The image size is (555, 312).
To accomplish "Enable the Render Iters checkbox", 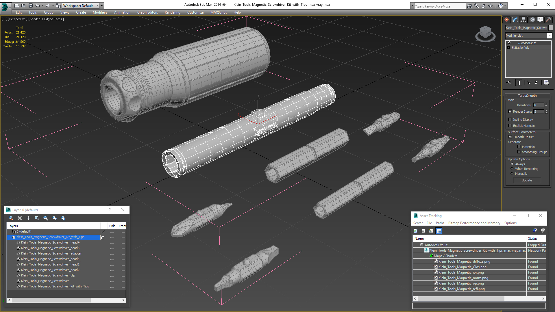I will tap(510, 112).
